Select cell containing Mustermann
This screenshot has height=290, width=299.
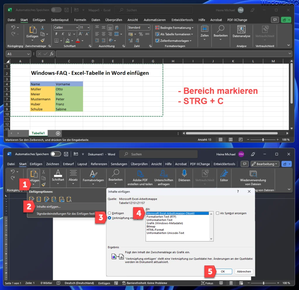pos(43,99)
